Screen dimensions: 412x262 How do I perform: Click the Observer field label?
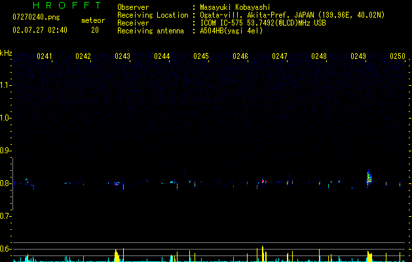click(x=133, y=7)
